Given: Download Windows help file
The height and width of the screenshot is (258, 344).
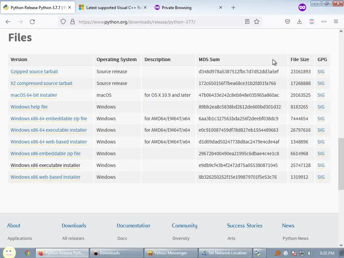Looking at the screenshot, I should pyautogui.click(x=29, y=107).
